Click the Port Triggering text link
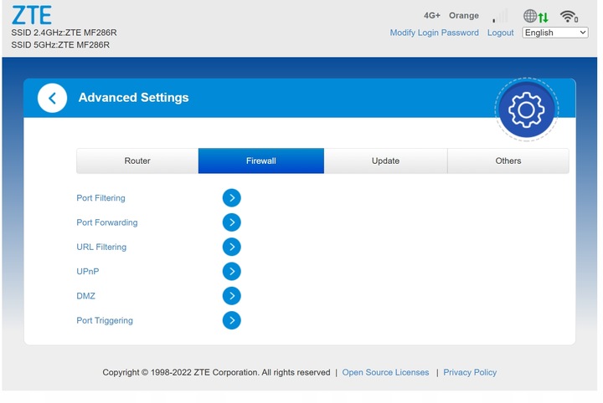Screen dimensions: 603x403 pos(105,320)
